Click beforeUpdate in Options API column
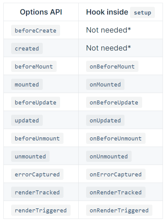166x222 pixels. pyautogui.click(x=36, y=102)
